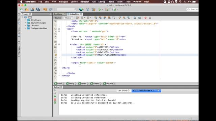Open the Navigate menu
The width and height of the screenshot is (216, 121).
coord(63,2)
